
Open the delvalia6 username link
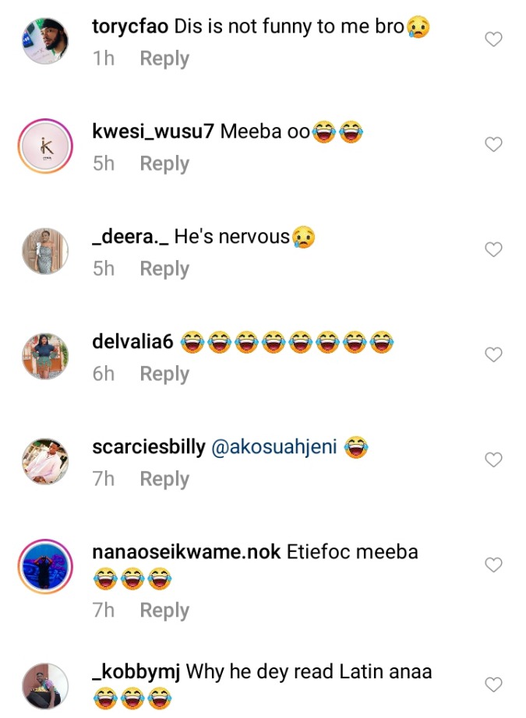pos(132,342)
